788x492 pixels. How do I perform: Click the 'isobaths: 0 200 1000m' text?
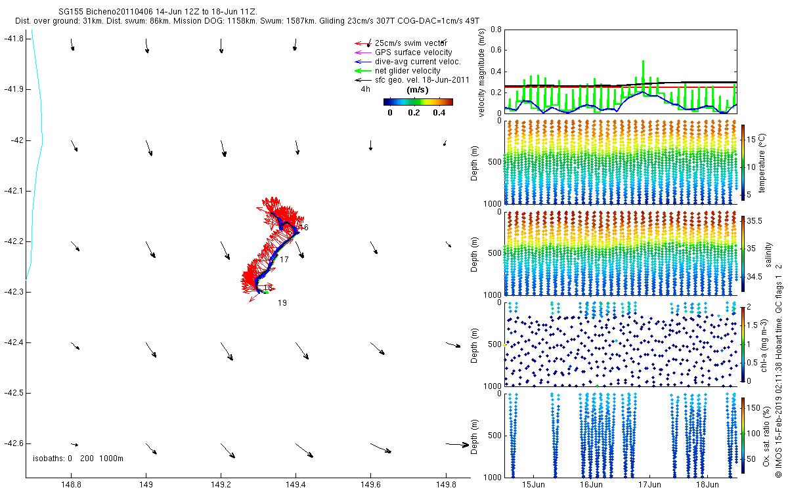click(78, 458)
